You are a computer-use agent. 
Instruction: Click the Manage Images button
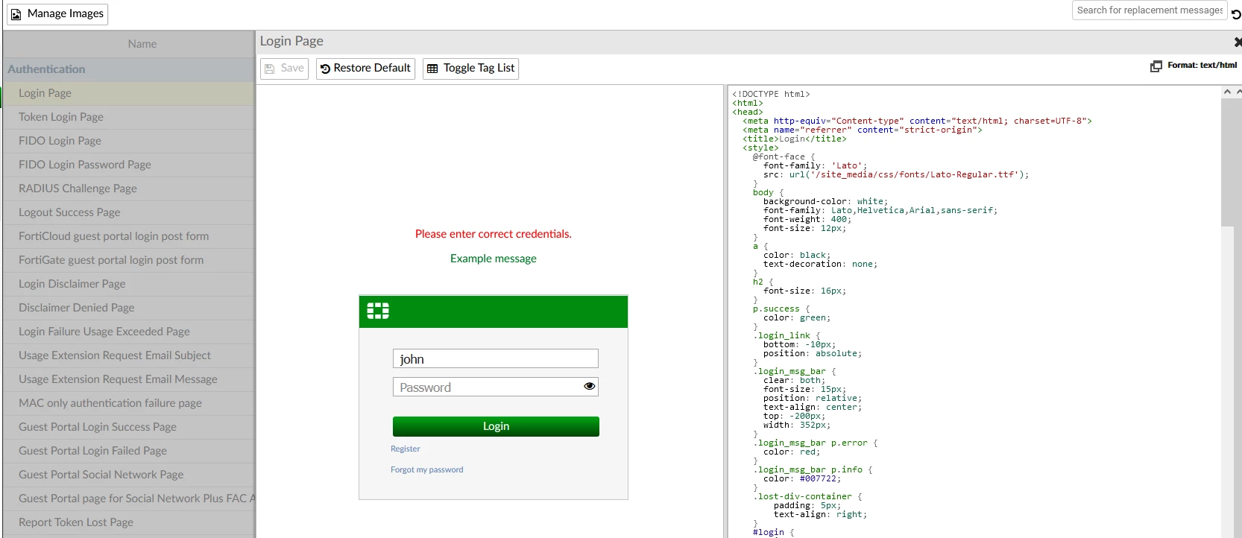57,14
